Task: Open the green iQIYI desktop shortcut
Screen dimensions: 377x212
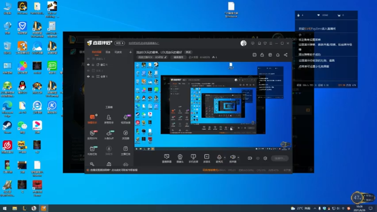Action: coord(52,68)
